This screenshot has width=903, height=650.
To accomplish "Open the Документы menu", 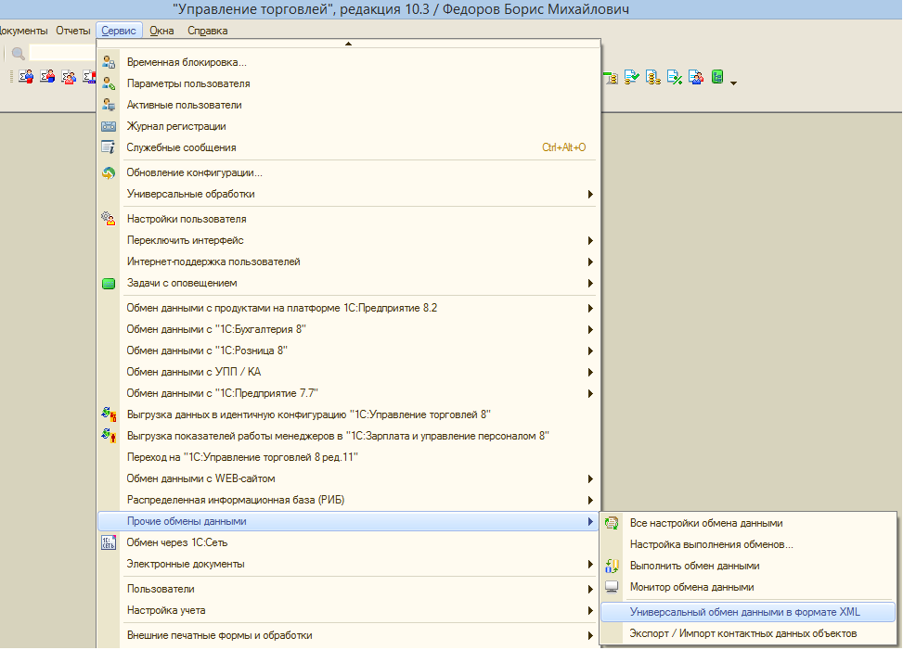I will [x=23, y=31].
